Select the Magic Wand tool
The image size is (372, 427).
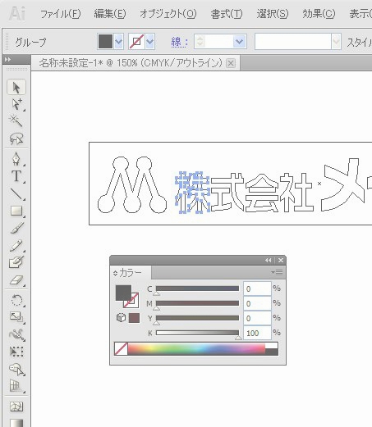click(x=16, y=120)
